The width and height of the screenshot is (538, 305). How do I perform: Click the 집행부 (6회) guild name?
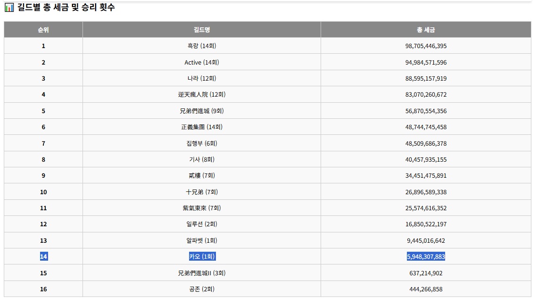pos(202,143)
